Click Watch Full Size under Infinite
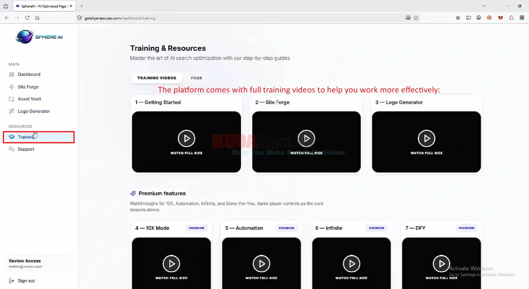 [351, 278]
